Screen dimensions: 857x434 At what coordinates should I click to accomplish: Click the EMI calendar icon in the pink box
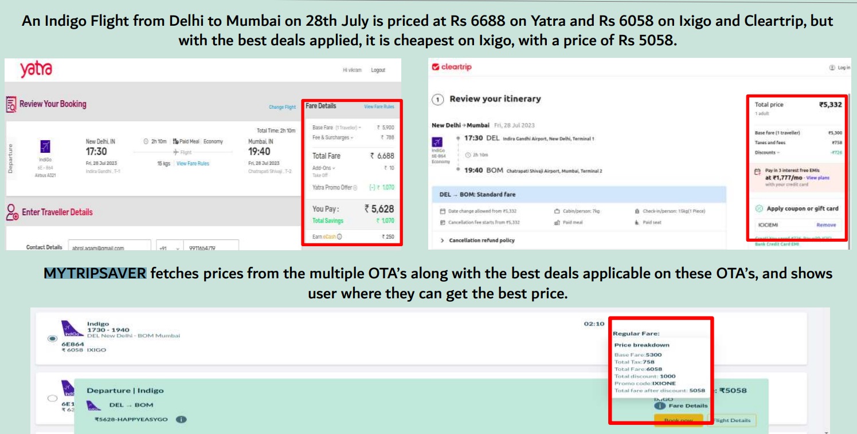(757, 171)
